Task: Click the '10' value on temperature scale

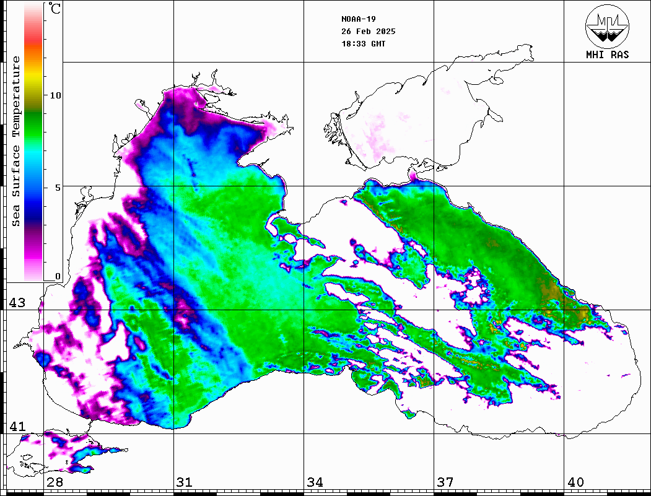Action: coord(55,95)
